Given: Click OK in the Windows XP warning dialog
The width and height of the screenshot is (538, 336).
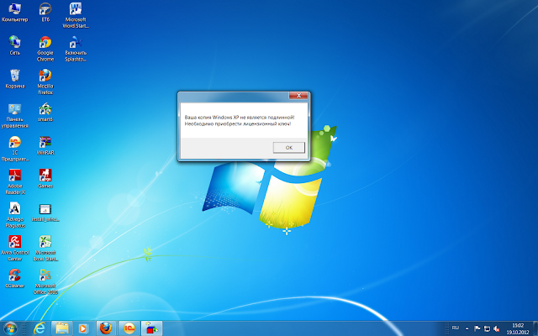Looking at the screenshot, I should [x=289, y=148].
